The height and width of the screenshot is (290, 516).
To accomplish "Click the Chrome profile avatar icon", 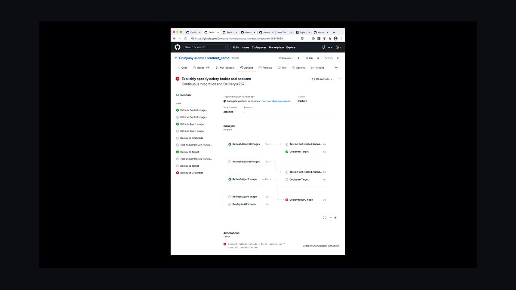I will (336, 38).
